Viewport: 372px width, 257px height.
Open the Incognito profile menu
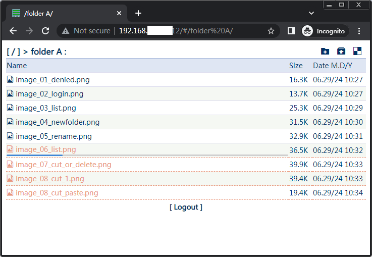324,31
